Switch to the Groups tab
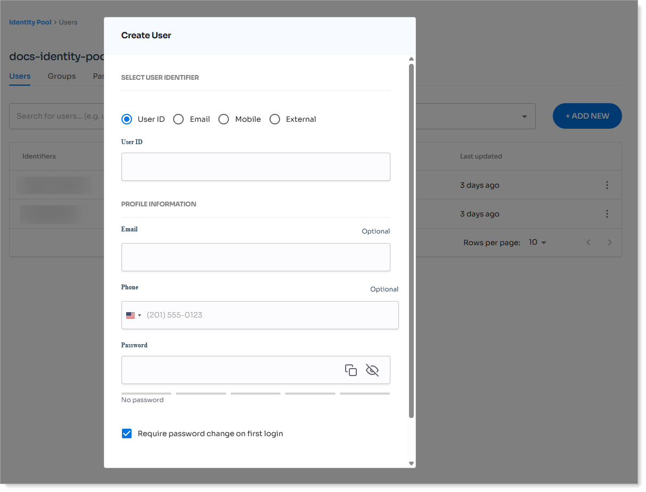 [x=62, y=76]
